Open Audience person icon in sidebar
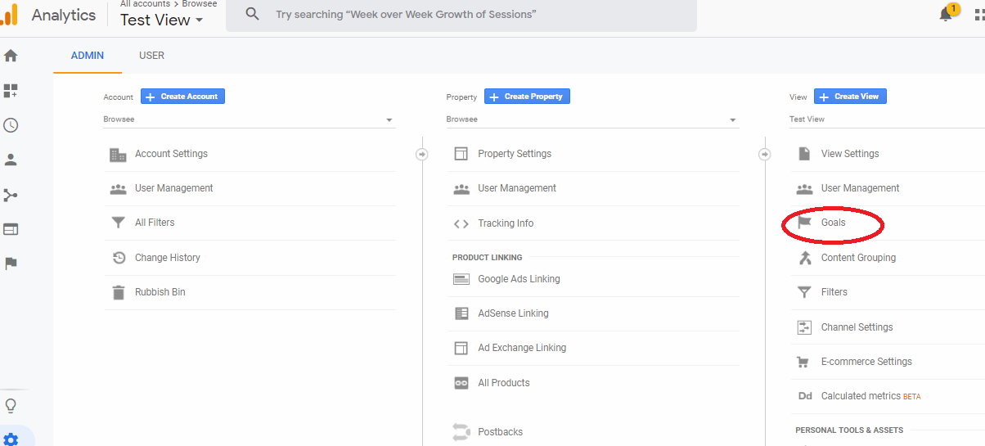 (x=11, y=160)
